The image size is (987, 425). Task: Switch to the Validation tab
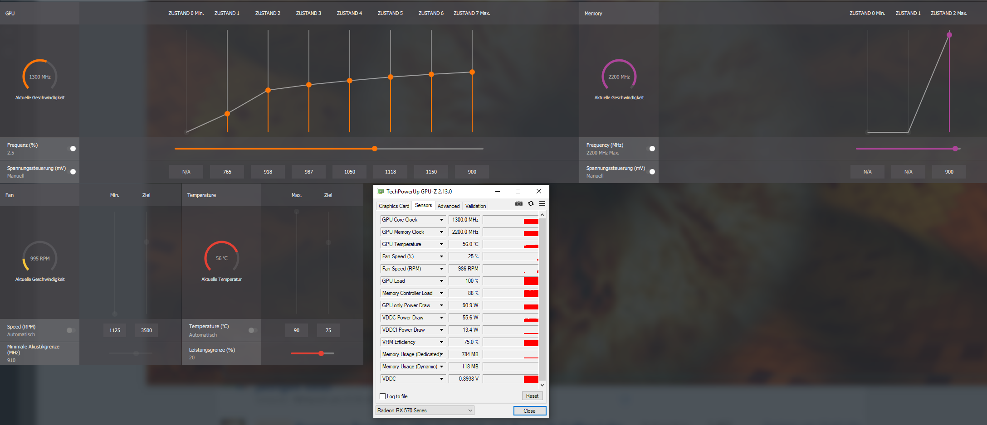[475, 206]
